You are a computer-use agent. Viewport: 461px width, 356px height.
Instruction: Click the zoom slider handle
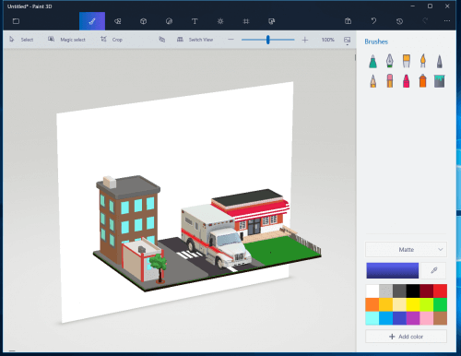[268, 40]
